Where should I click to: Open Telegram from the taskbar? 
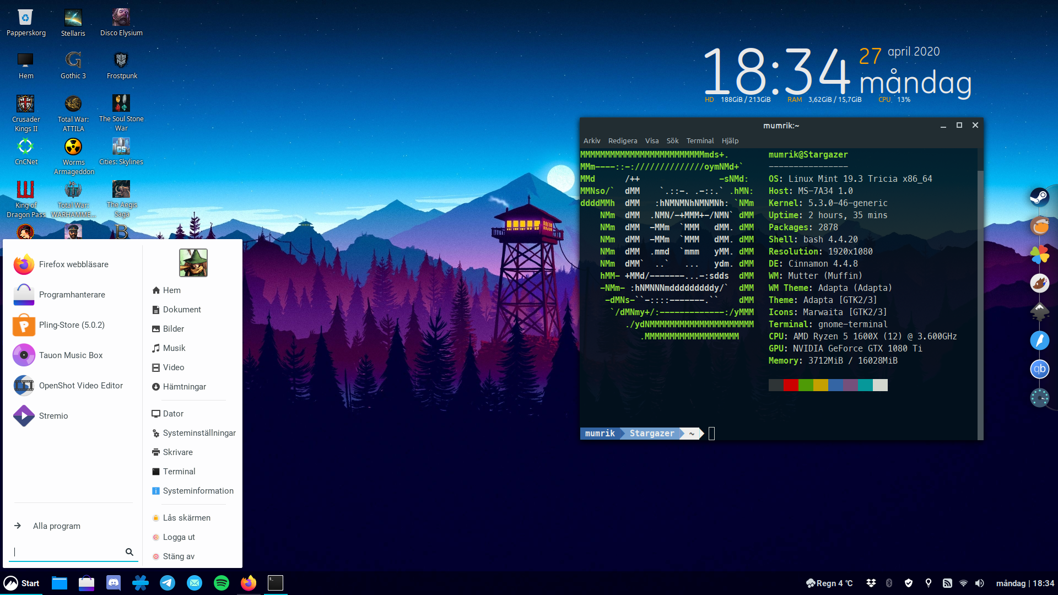coord(168,583)
